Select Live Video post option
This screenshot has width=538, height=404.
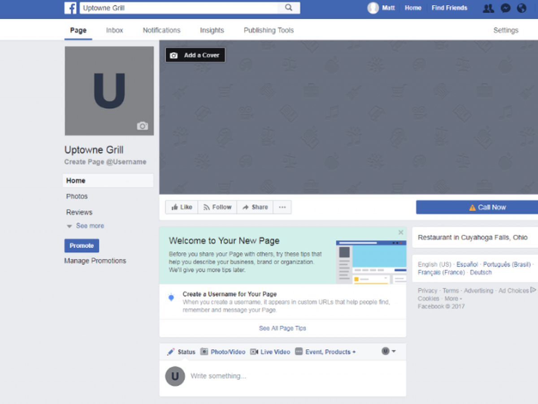[270, 352]
